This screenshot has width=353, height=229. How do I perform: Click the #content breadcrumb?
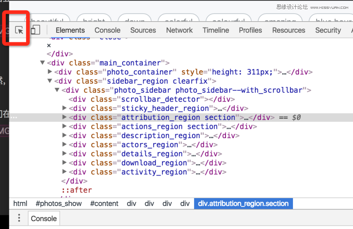pyautogui.click(x=104, y=203)
